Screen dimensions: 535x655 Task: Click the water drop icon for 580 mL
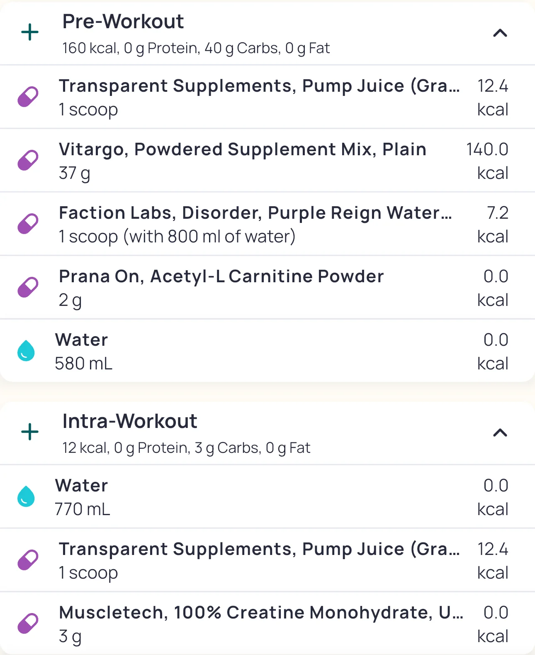click(x=26, y=351)
